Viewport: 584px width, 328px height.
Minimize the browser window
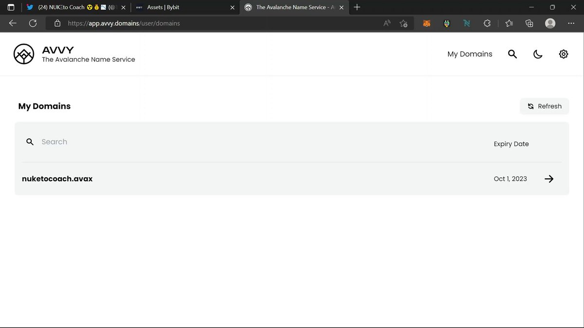(530, 7)
